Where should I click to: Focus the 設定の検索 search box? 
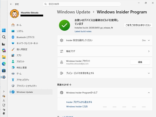click(x=82, y=4)
